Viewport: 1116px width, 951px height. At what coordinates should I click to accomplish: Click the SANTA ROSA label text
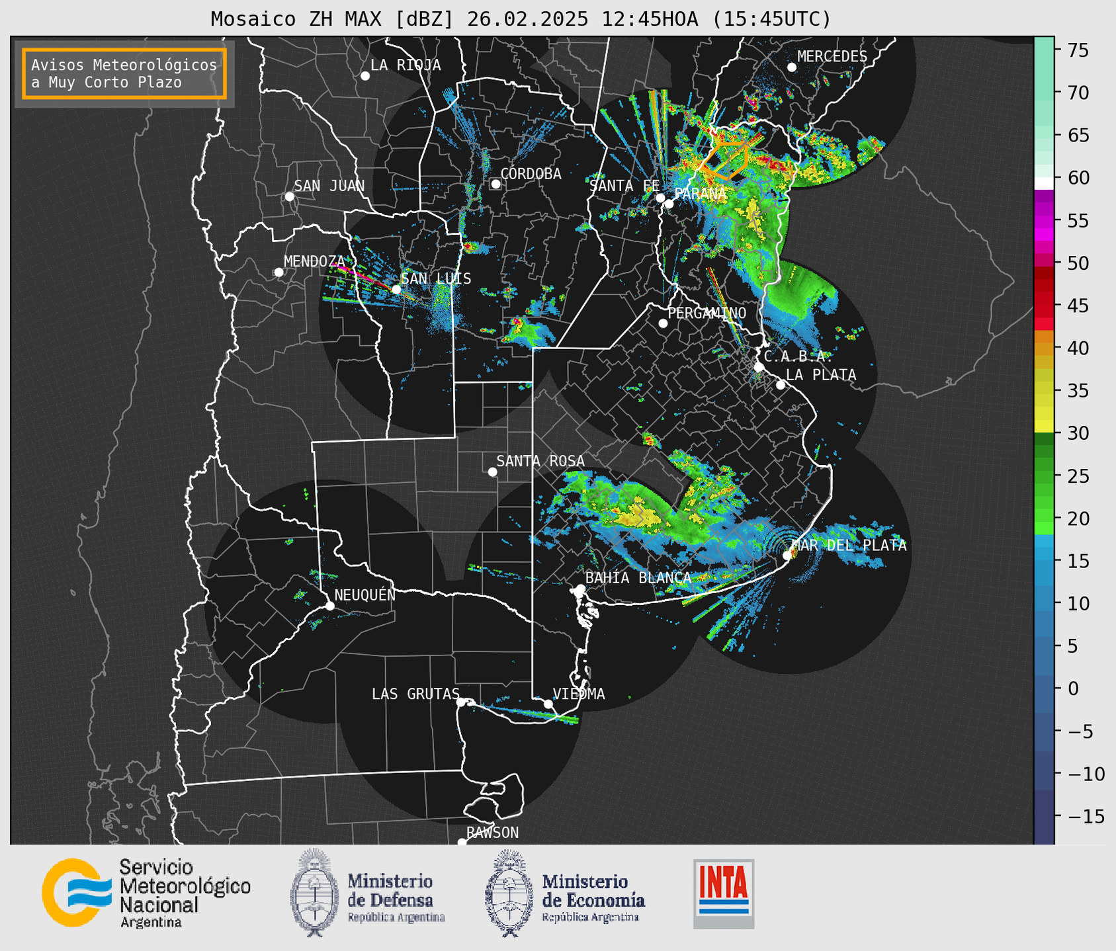click(x=540, y=461)
